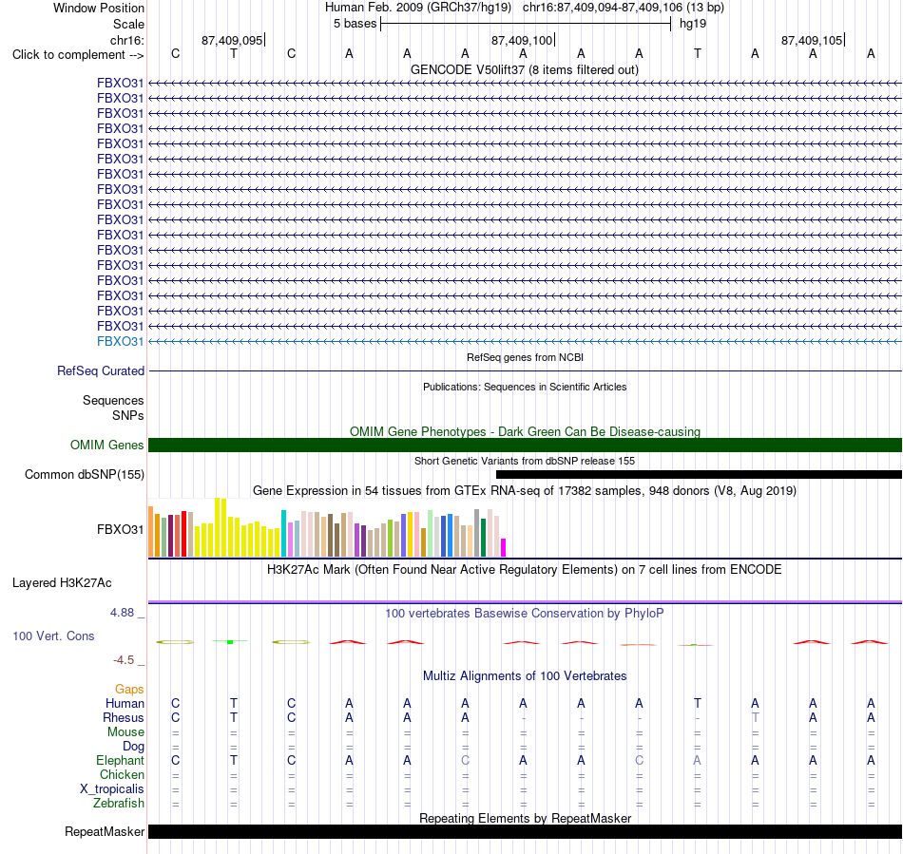Click the Common dbSNP(155) track label
Viewport: 903px width, 854px height.
[x=84, y=474]
